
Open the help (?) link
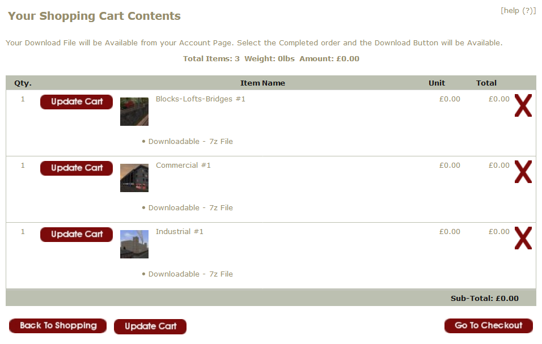[518, 11]
